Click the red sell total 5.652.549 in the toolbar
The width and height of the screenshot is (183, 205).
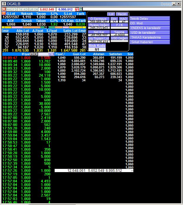(x=47, y=9)
